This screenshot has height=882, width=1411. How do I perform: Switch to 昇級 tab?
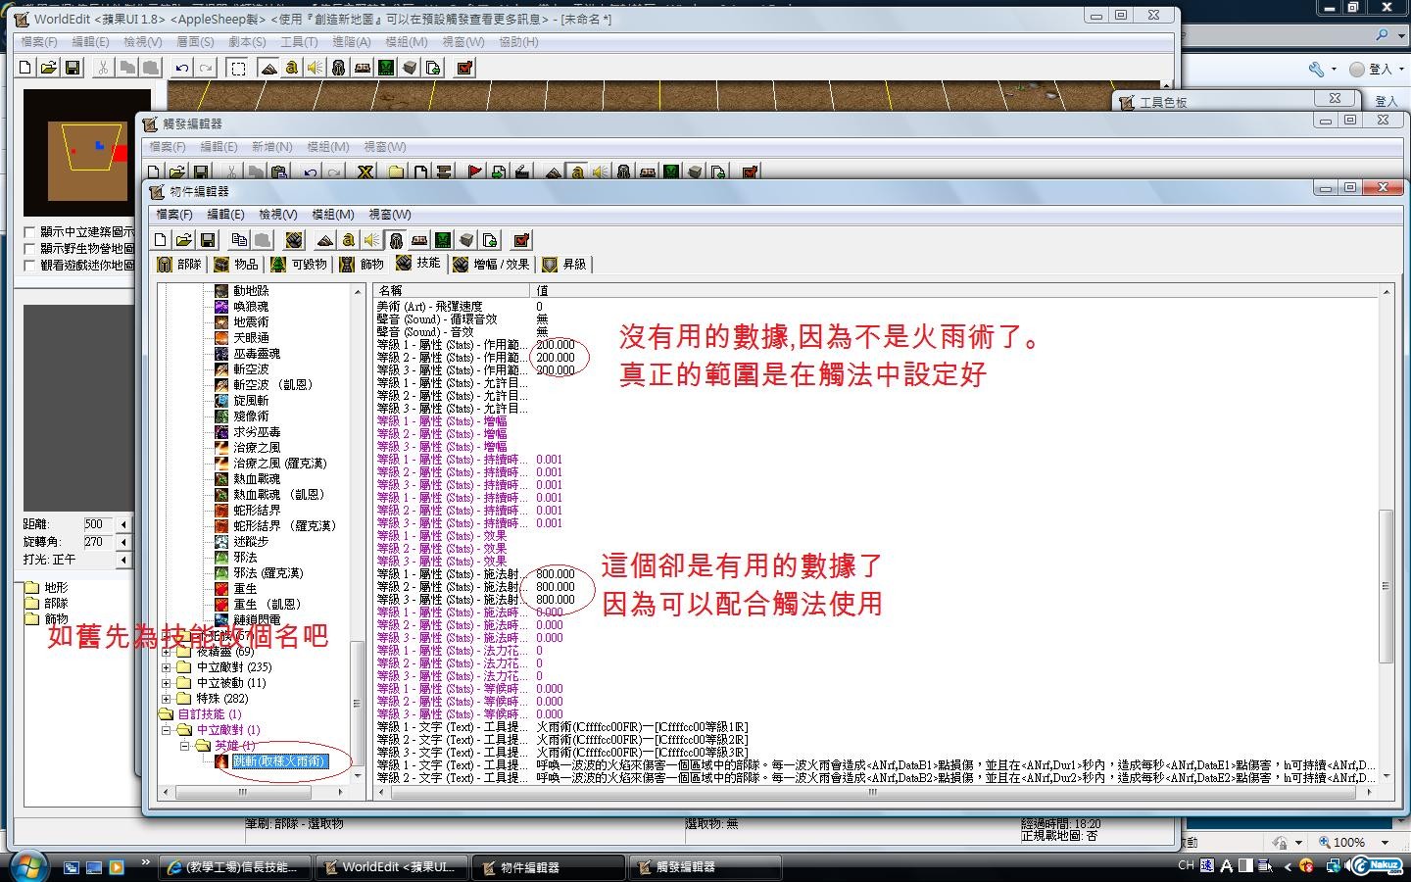click(x=564, y=265)
